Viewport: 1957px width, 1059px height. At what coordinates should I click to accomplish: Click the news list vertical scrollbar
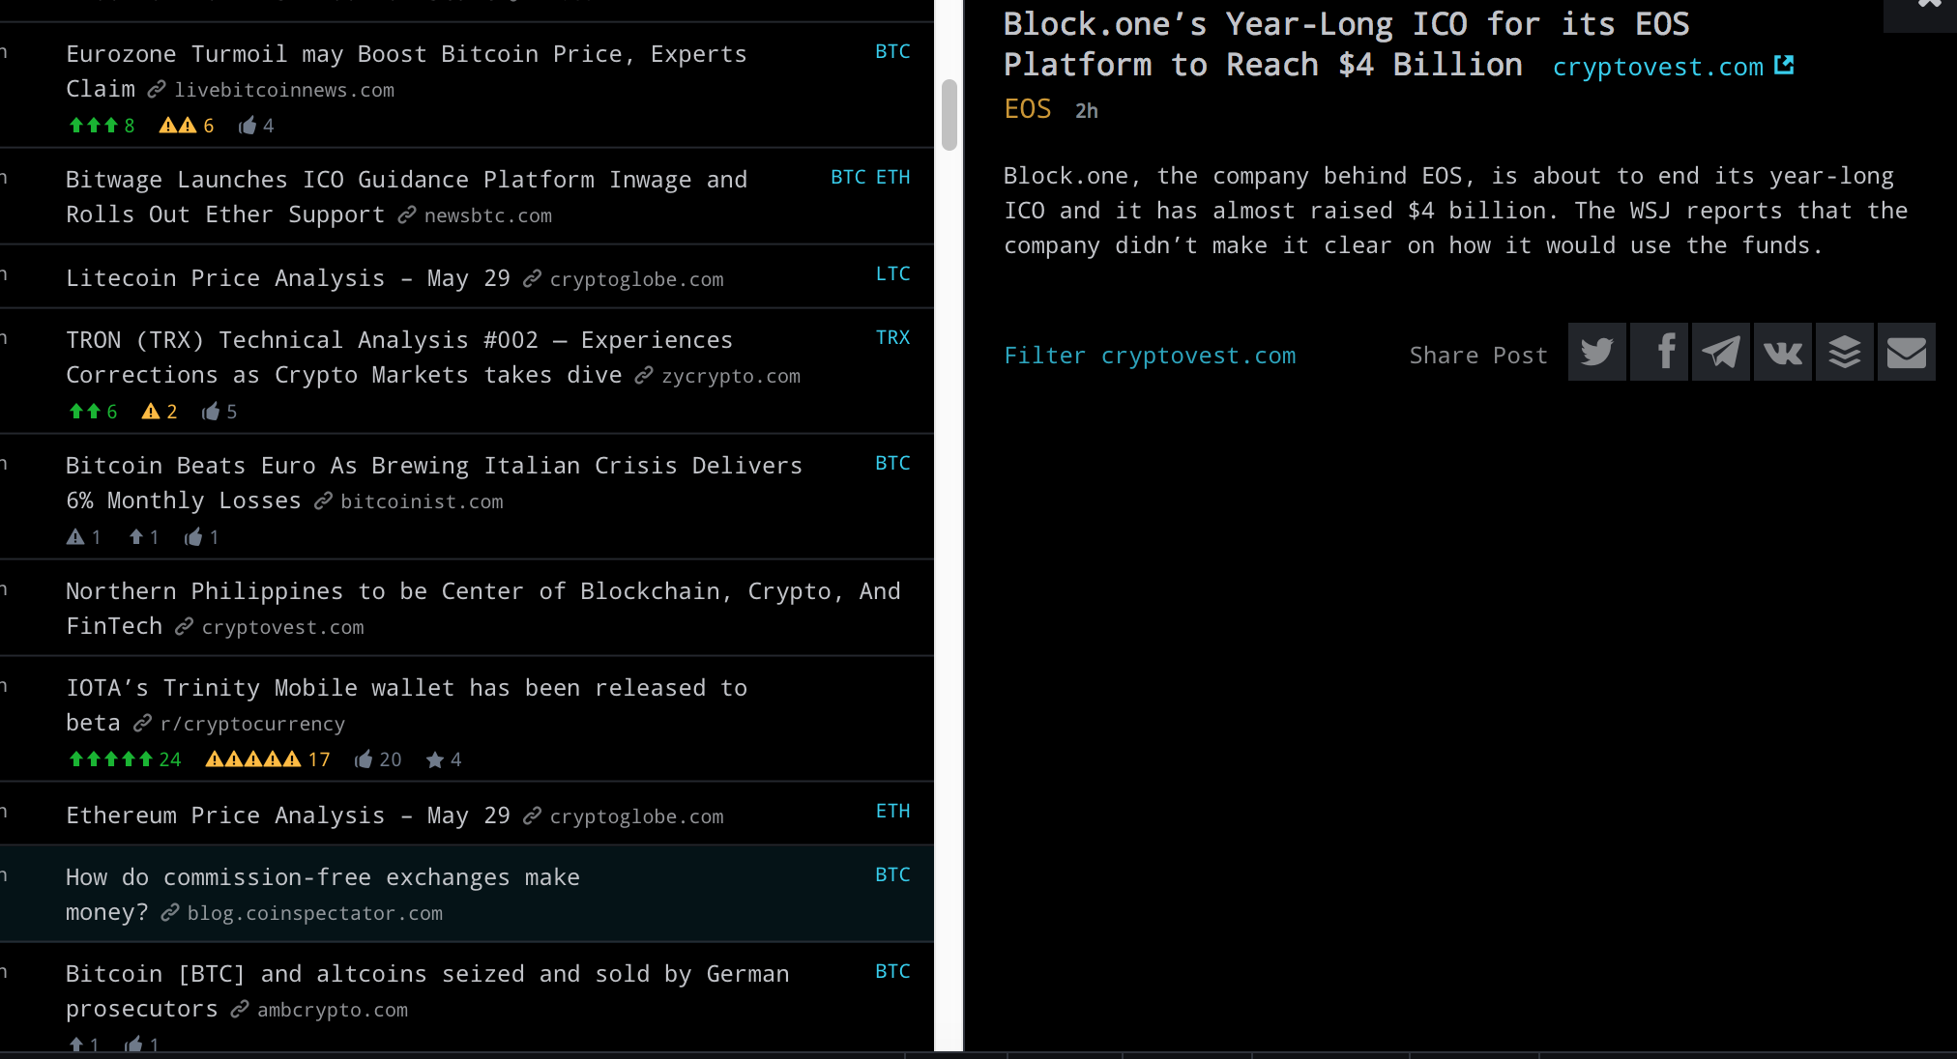[x=949, y=114]
